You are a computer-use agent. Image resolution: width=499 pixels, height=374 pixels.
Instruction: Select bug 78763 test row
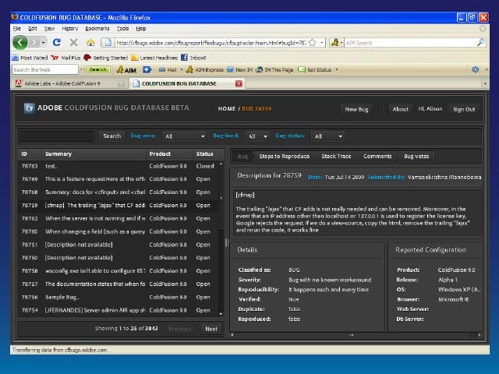point(118,166)
